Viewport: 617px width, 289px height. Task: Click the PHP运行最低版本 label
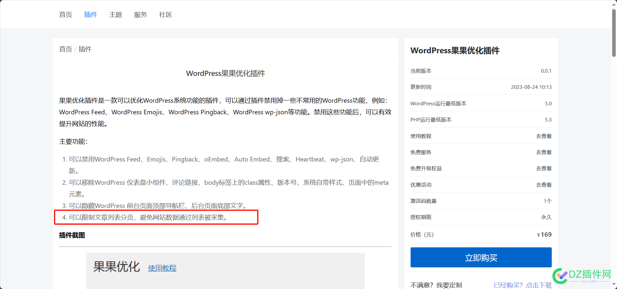tap(431, 119)
